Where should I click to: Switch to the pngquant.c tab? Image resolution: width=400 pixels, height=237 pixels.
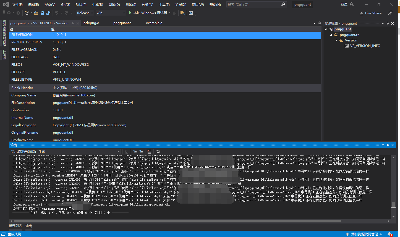tap(122, 23)
